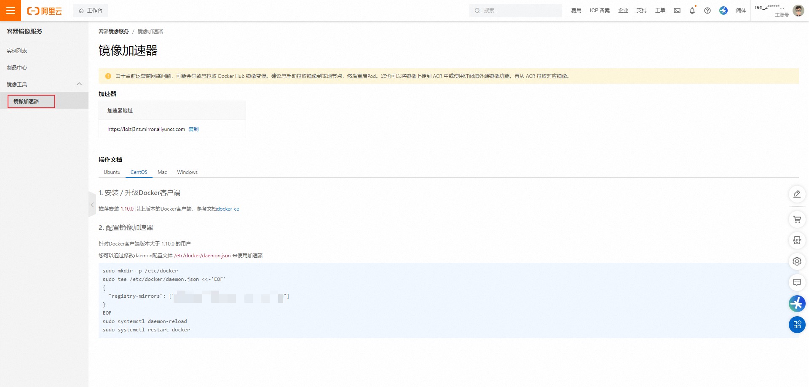This screenshot has width=809, height=387.
Task: Copy the accelerator address with 复制
Action: [193, 129]
